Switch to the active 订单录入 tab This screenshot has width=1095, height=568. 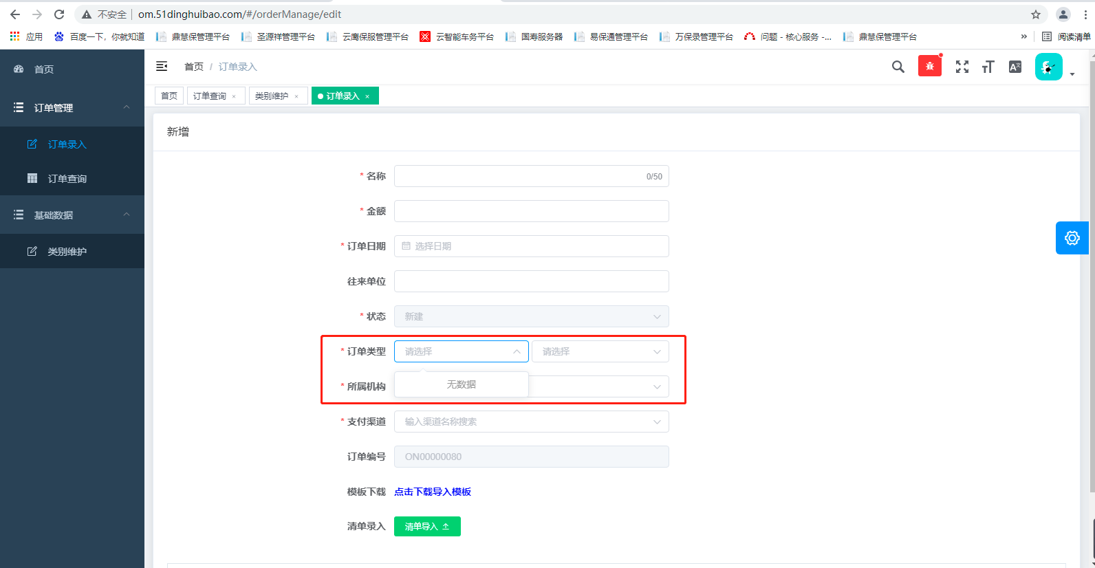click(x=343, y=96)
